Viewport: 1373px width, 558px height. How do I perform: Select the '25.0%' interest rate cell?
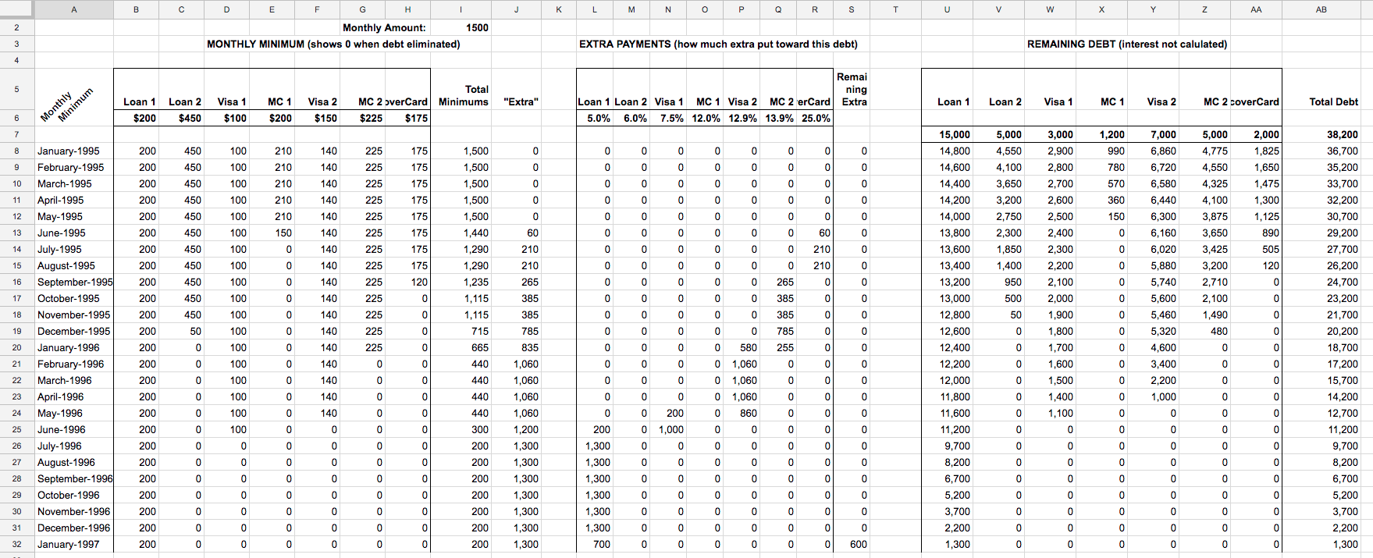click(x=815, y=118)
